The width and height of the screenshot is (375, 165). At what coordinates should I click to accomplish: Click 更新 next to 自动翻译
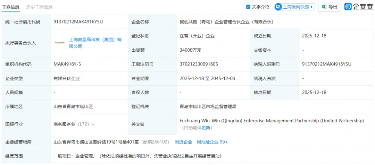pyautogui.click(x=206, y=128)
